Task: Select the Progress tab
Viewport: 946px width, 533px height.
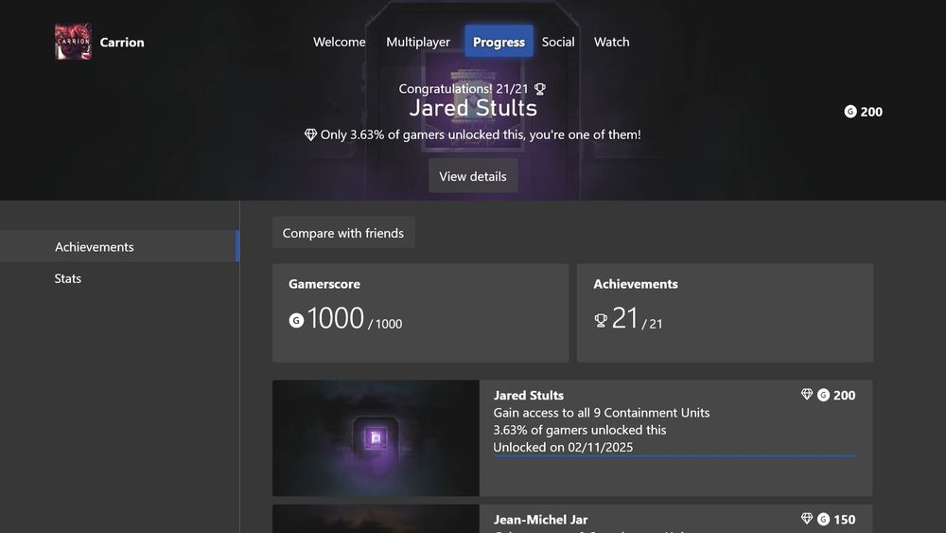Action: [x=499, y=42]
